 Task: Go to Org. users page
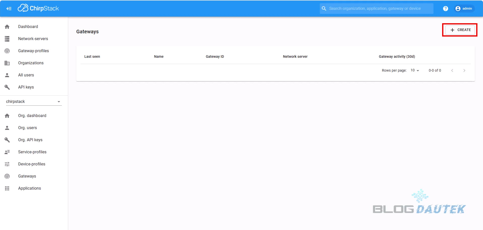(x=28, y=128)
